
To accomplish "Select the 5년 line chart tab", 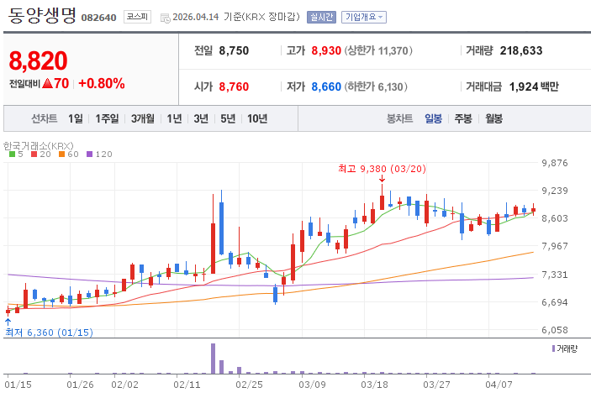I will click(228, 118).
